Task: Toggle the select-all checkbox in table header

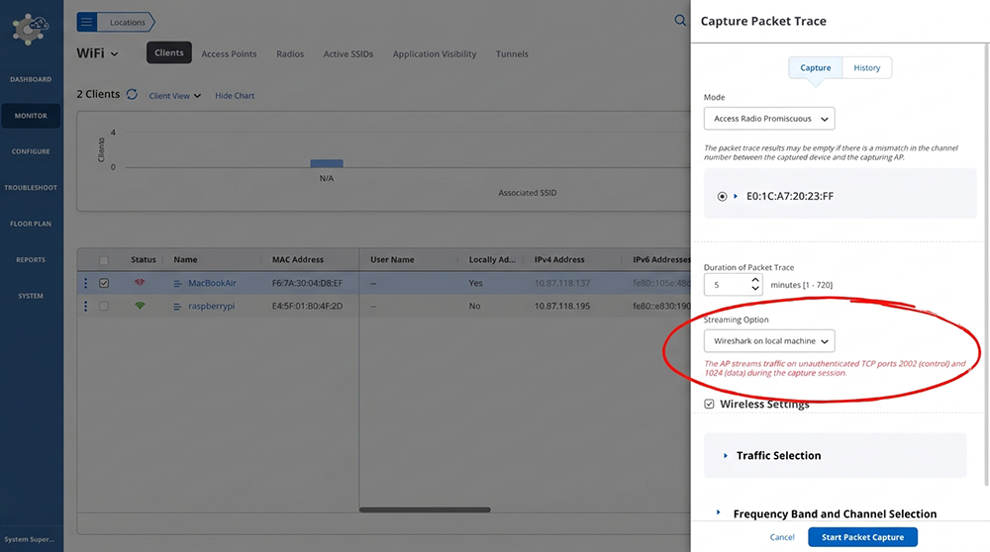Action: pyautogui.click(x=104, y=260)
